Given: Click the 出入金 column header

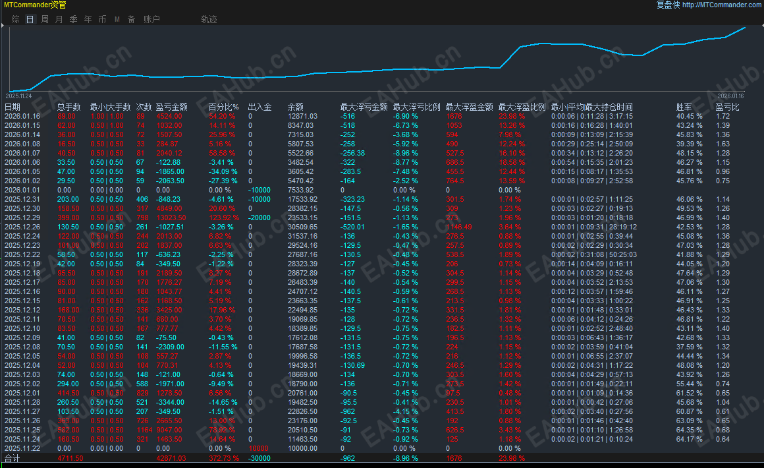Looking at the screenshot, I should 259,107.
